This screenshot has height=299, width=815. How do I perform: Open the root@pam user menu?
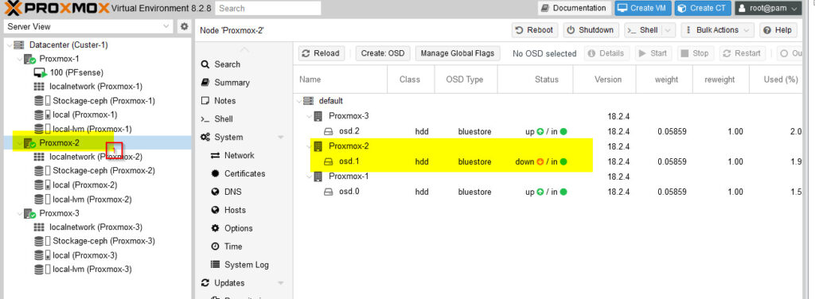768,8
